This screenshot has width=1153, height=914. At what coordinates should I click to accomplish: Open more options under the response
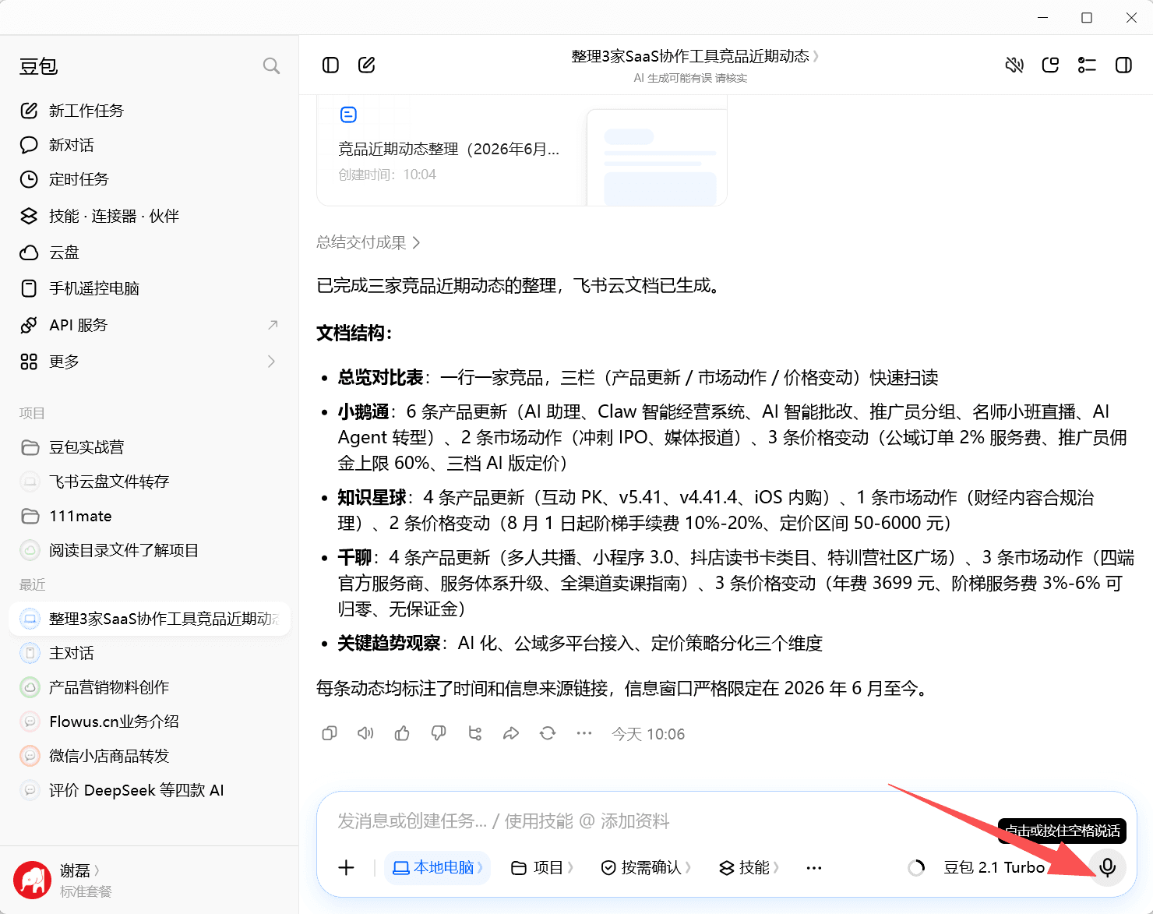pyautogui.click(x=584, y=733)
